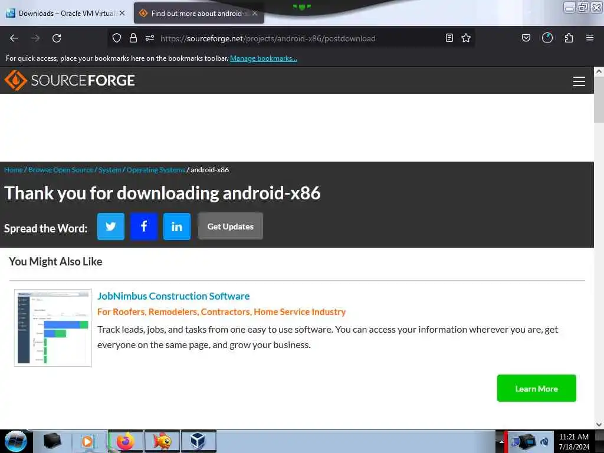Open SourceForge site hamburger menu

point(579,81)
